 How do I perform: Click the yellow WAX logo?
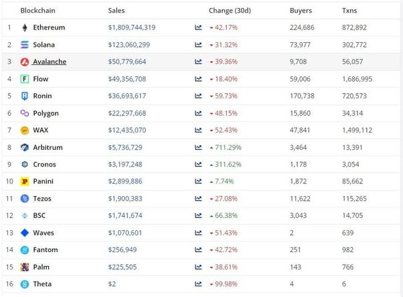[25, 130]
